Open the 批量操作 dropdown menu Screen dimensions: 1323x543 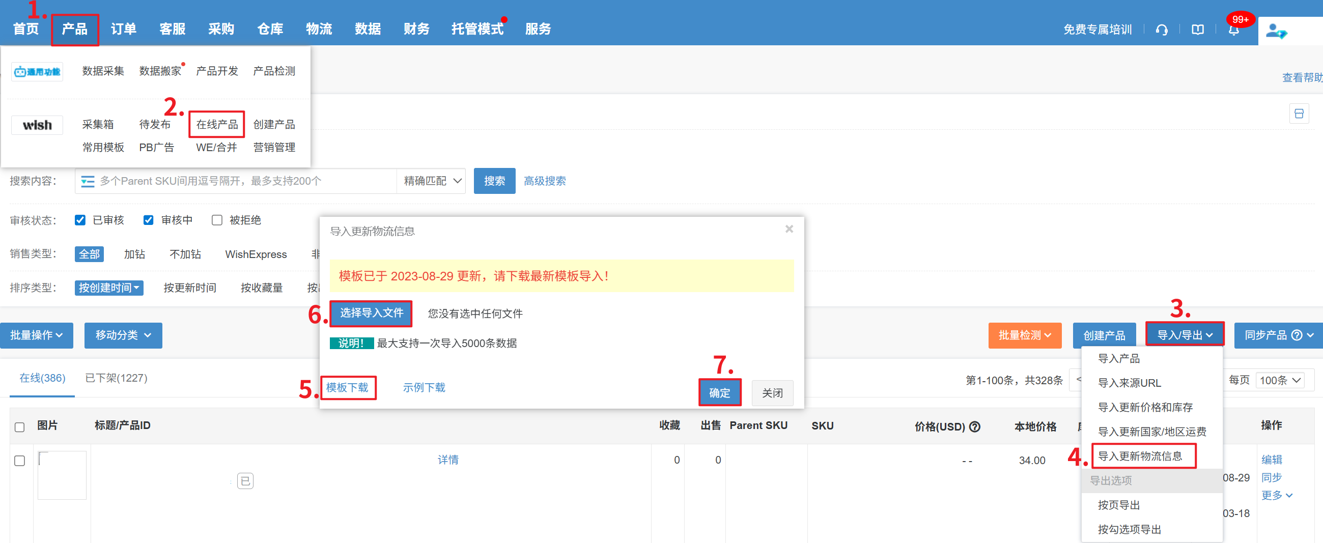coord(37,335)
